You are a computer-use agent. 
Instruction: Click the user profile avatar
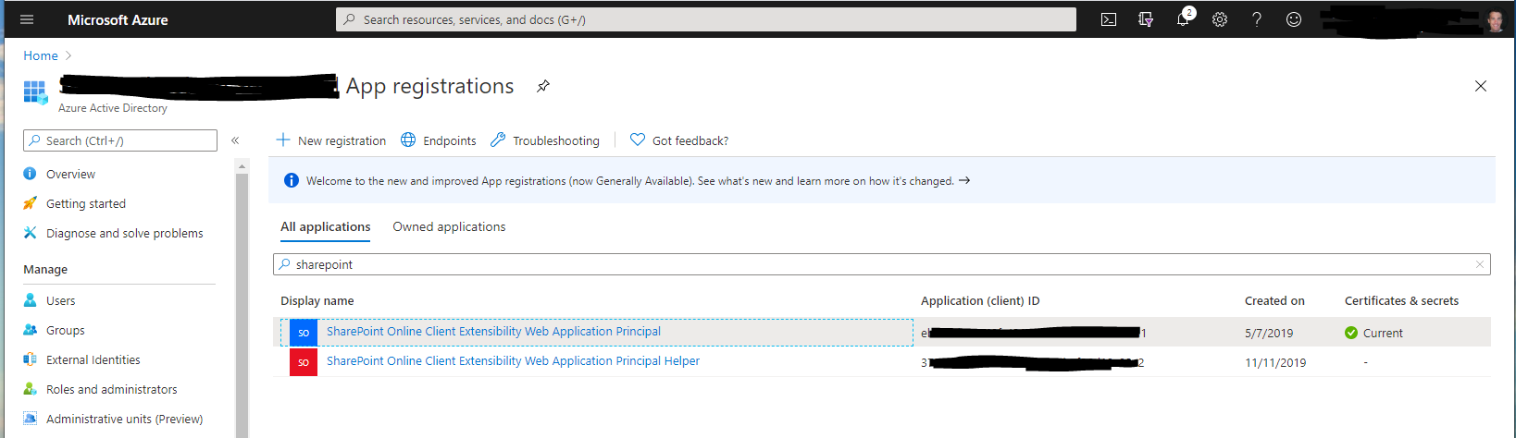tap(1496, 21)
